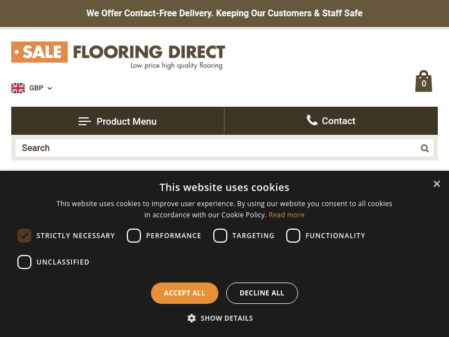Click the UK flag icon
The image size is (449, 337).
pyautogui.click(x=17, y=88)
